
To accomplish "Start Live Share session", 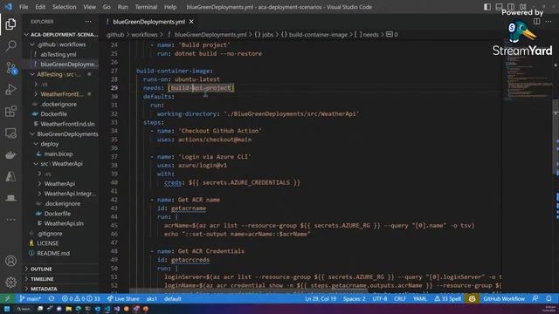I will pyautogui.click(x=123, y=298).
